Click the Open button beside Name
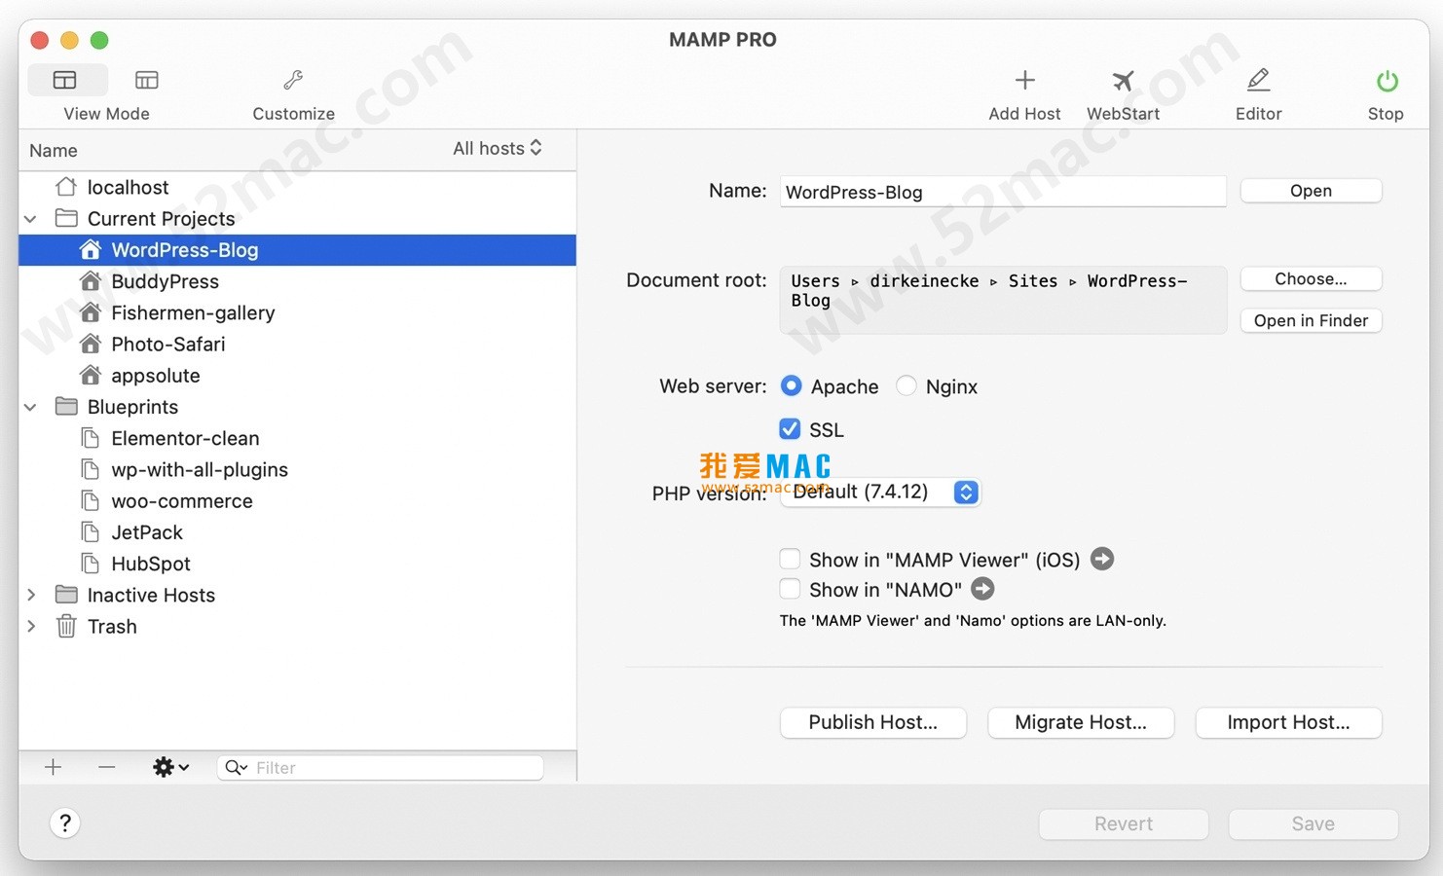The width and height of the screenshot is (1443, 876). coord(1311,191)
